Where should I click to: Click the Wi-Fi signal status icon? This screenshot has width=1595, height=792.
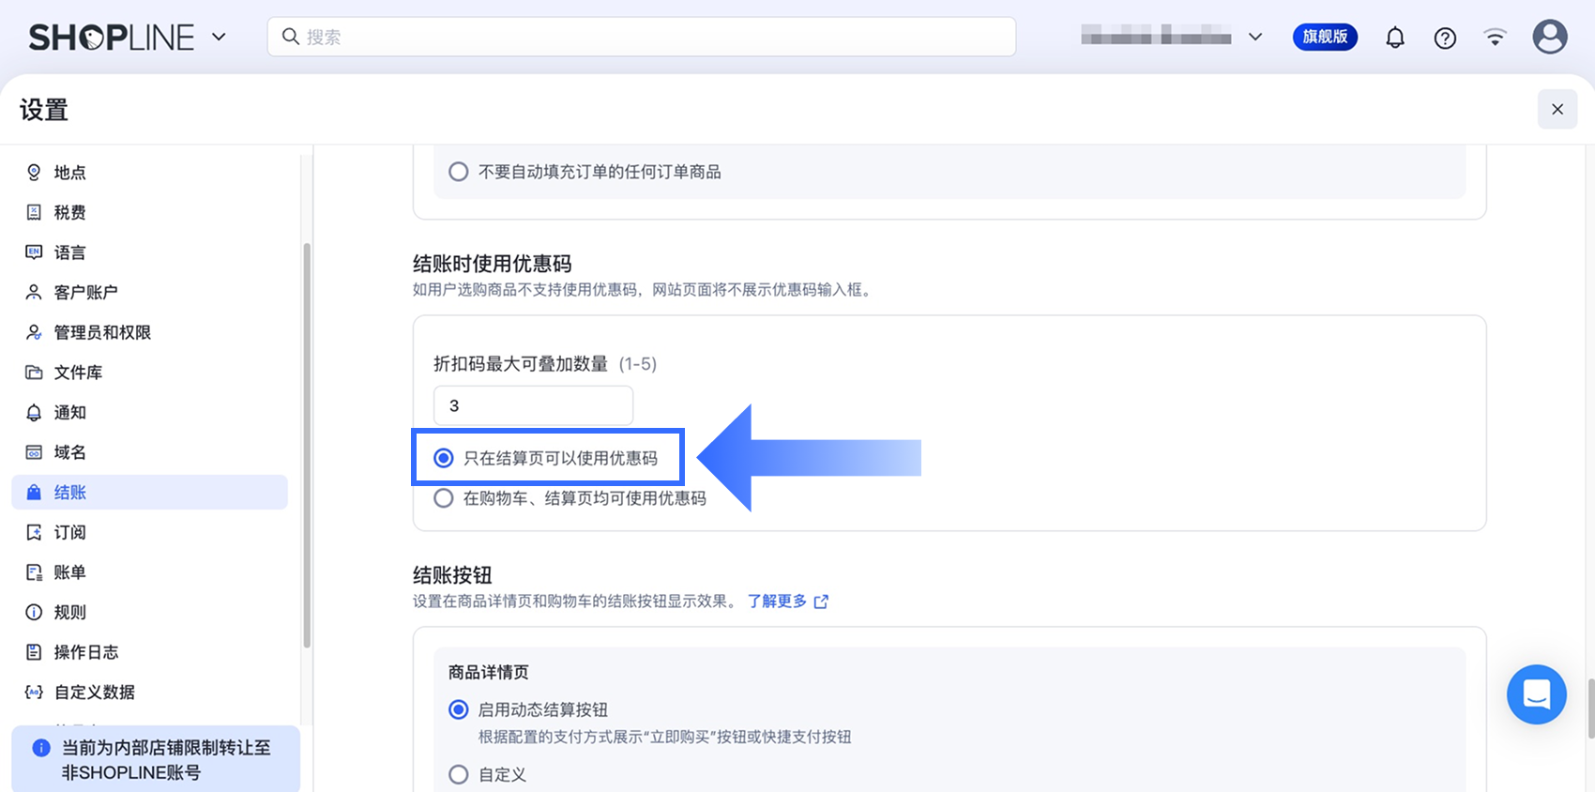tap(1495, 38)
